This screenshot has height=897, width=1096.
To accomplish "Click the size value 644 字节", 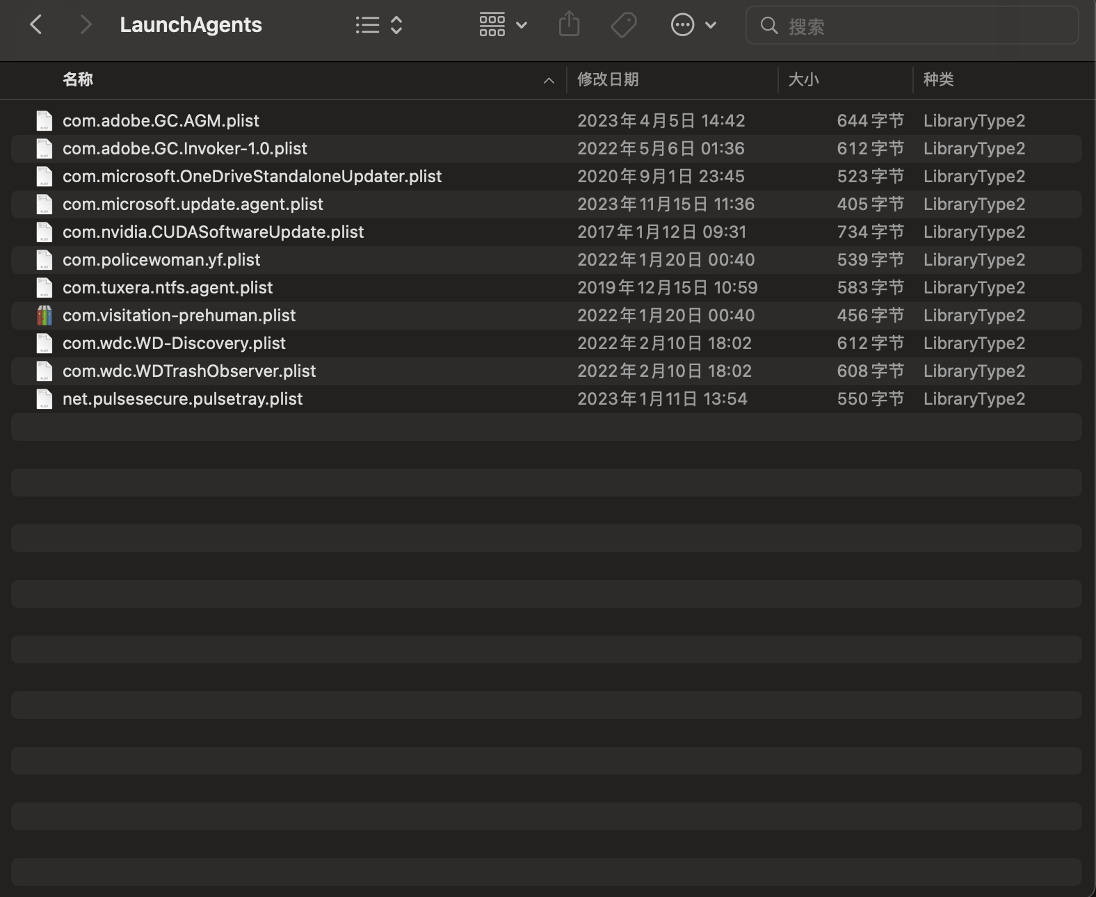I will point(871,121).
